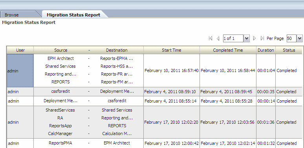Sort by the Start Time column header
Viewport: 304px width, 148px height.
[x=172, y=50]
